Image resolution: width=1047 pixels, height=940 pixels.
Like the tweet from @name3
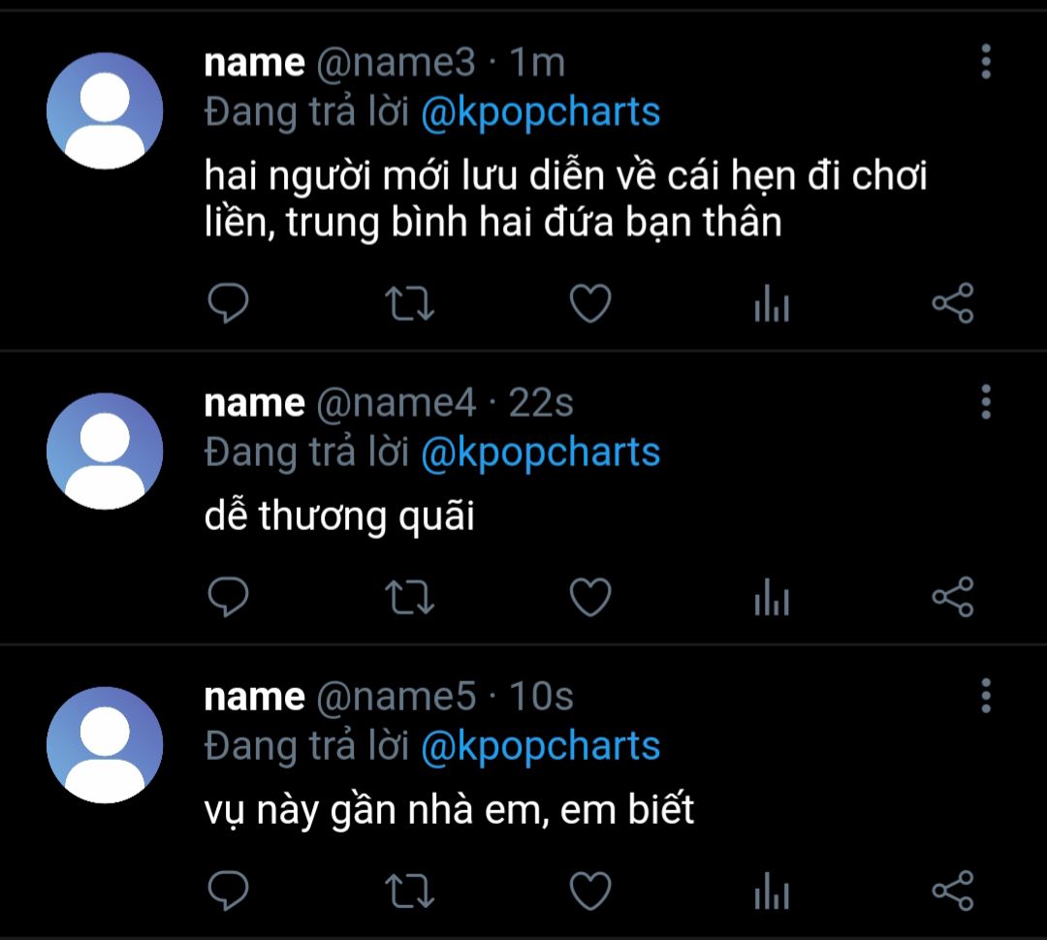point(589,304)
